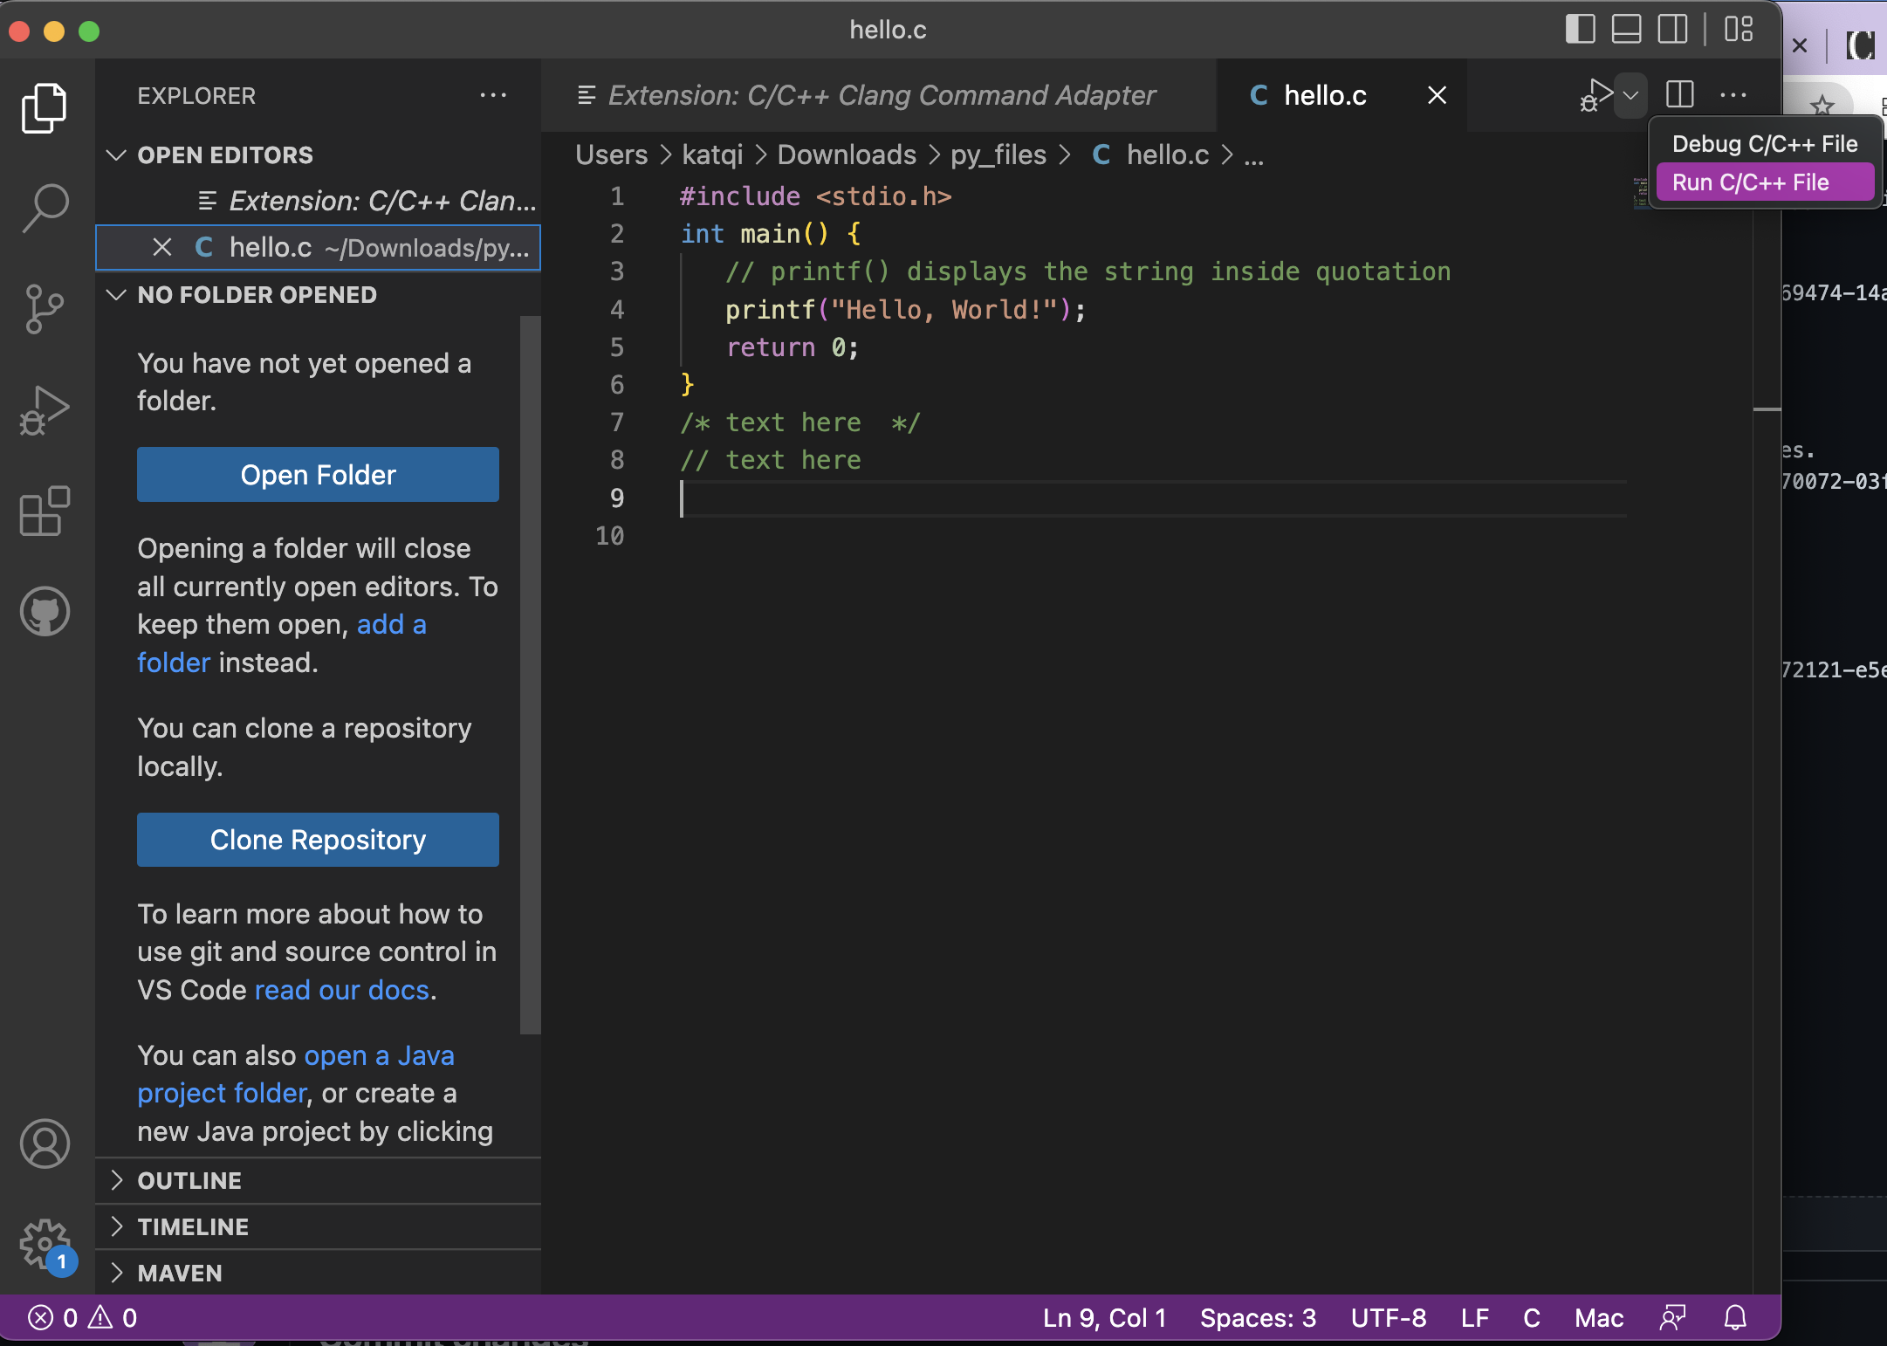The width and height of the screenshot is (1887, 1346).
Task: Open the Accounts menu in activity bar
Action: 45,1143
